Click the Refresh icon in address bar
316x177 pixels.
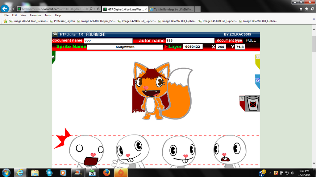point(98,9)
